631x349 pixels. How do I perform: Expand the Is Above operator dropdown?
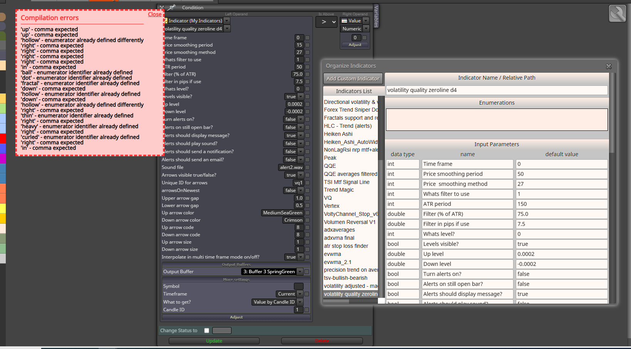pyautogui.click(x=327, y=22)
